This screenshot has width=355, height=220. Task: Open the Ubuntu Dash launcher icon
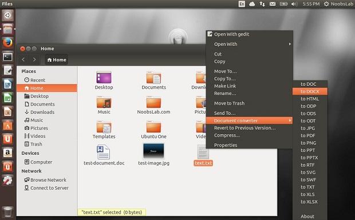pyautogui.click(x=7, y=15)
